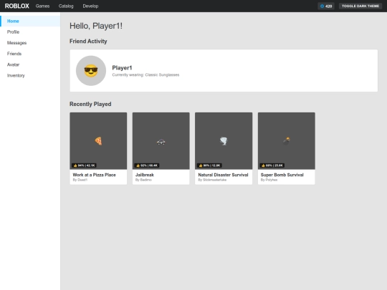This screenshot has height=290, width=387.
Task: Click the creator name under Super Bomb Survival
Action: (269, 180)
